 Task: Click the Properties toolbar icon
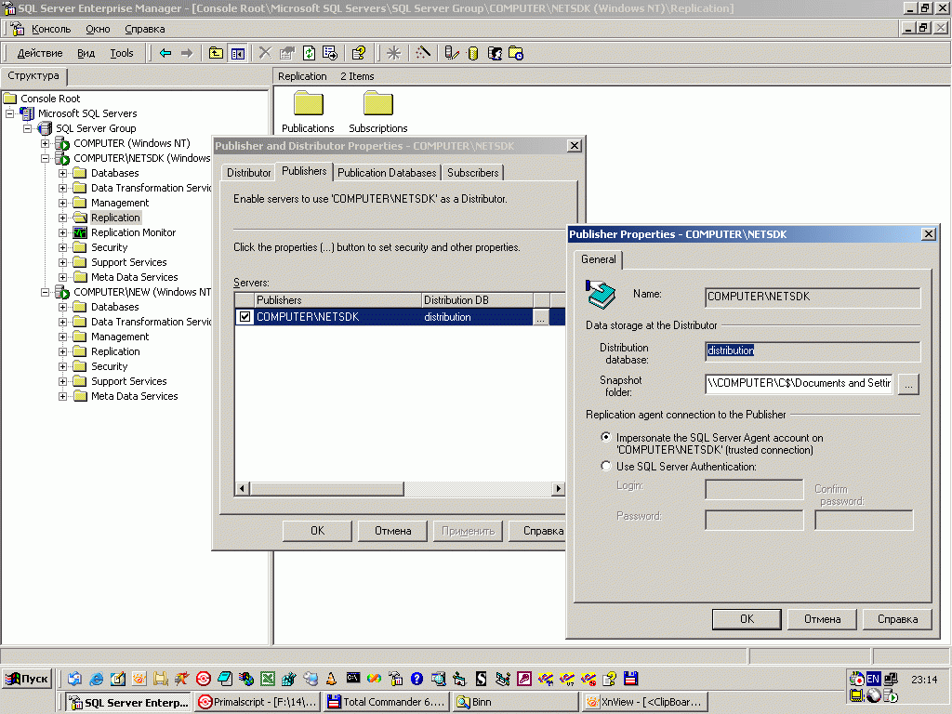pyautogui.click(x=286, y=53)
